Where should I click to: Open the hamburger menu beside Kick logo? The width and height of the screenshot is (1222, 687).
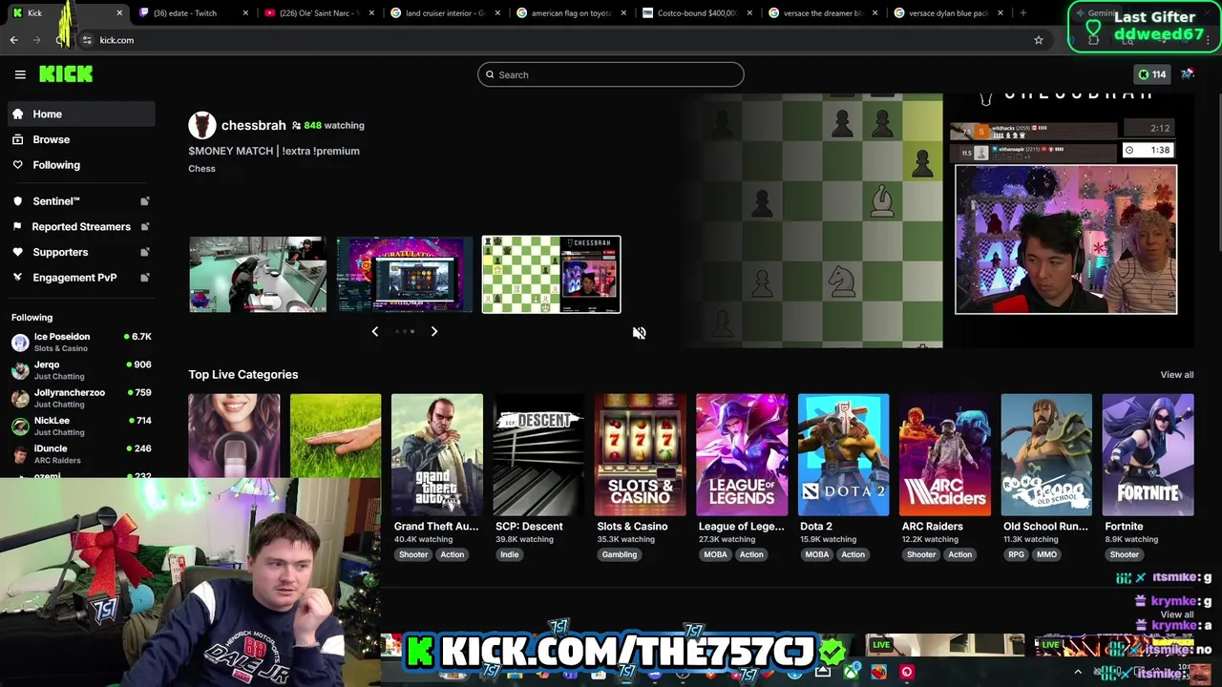point(20,74)
